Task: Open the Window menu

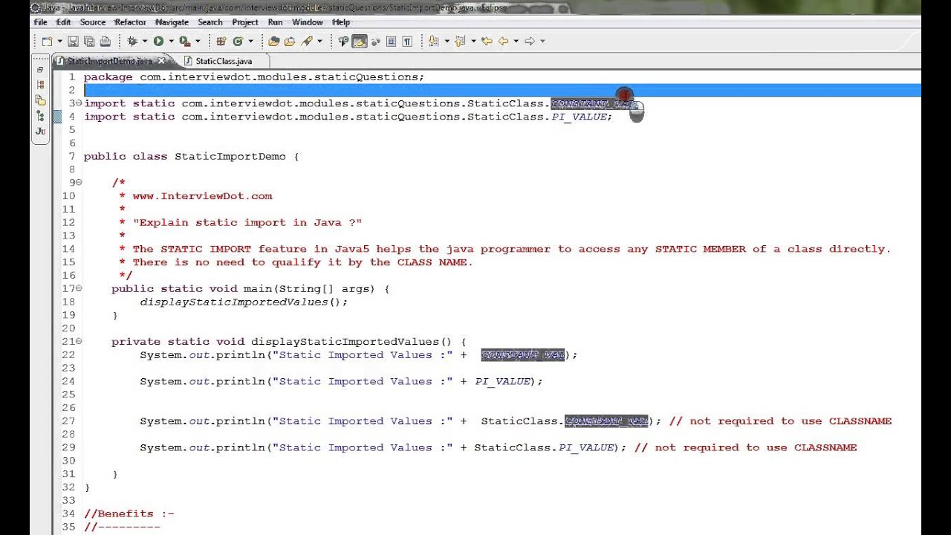Action: (x=308, y=22)
